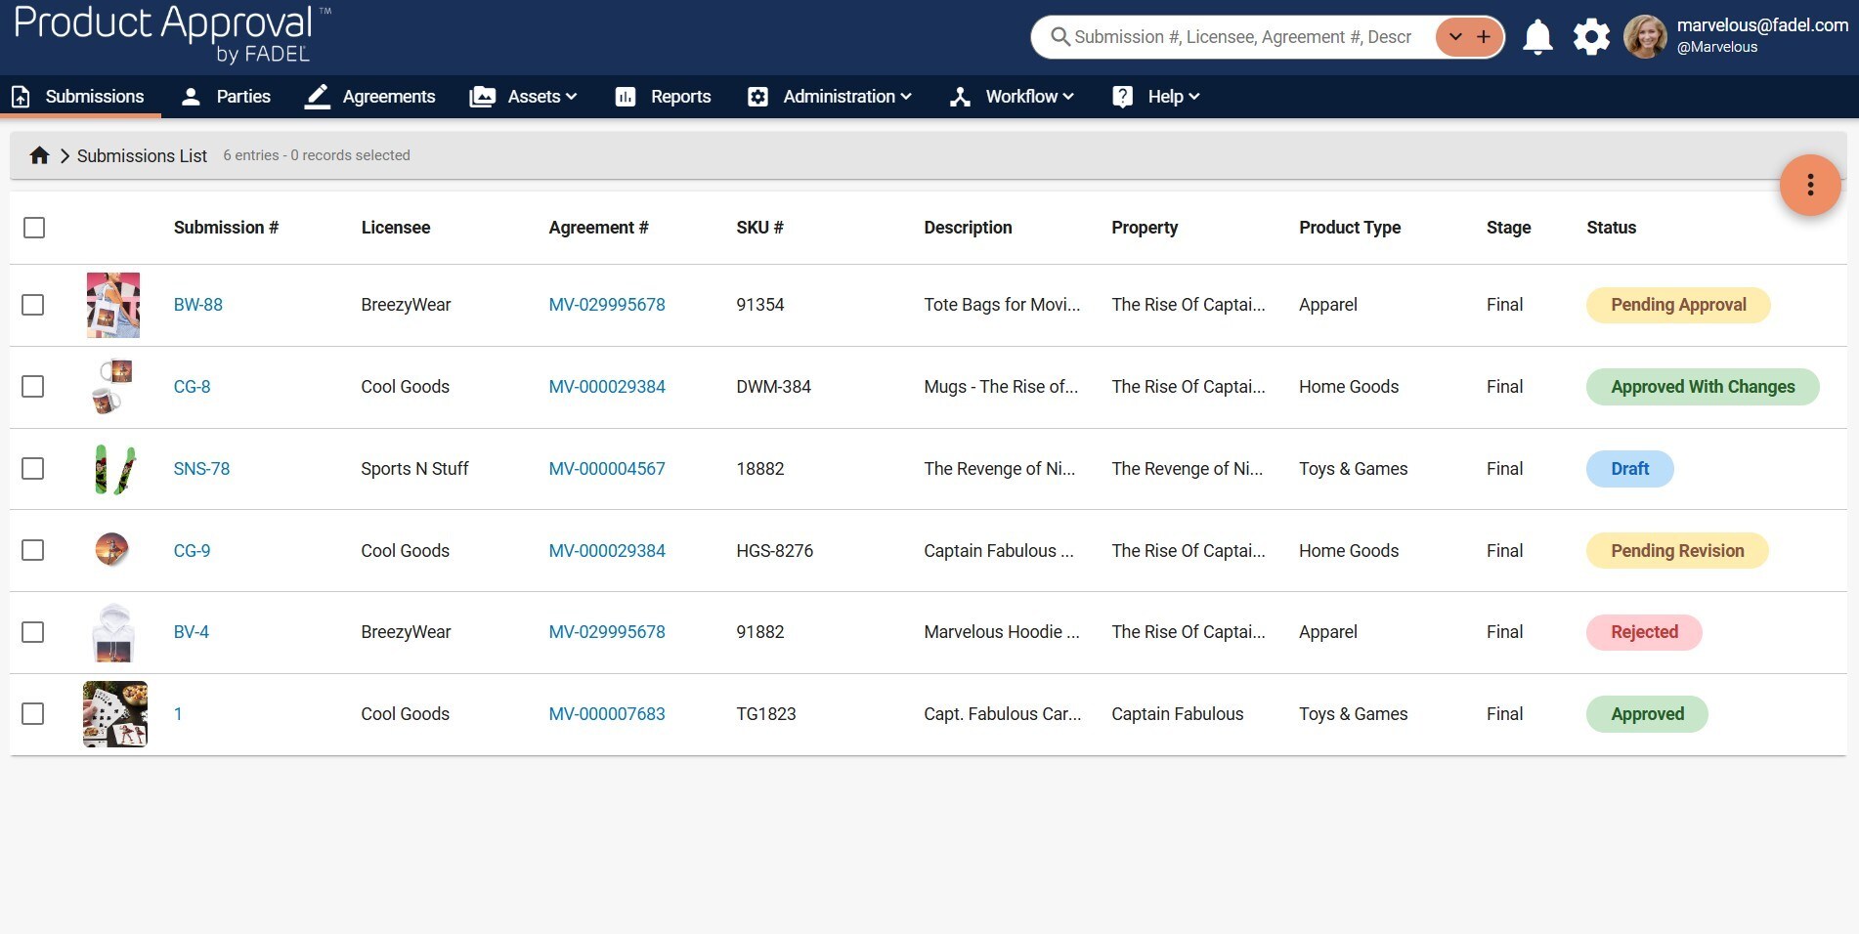Open the notifications bell
Screen dimensions: 1859x934
(x=1537, y=37)
